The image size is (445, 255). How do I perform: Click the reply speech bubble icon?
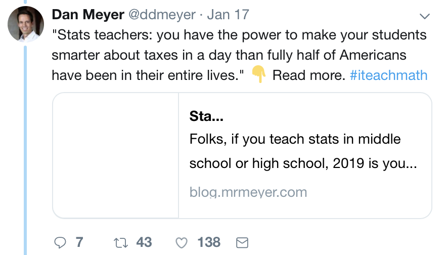click(60, 242)
